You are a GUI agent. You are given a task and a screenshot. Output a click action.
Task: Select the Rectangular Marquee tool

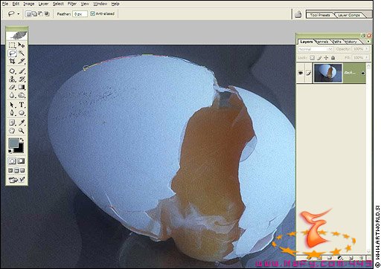12,45
